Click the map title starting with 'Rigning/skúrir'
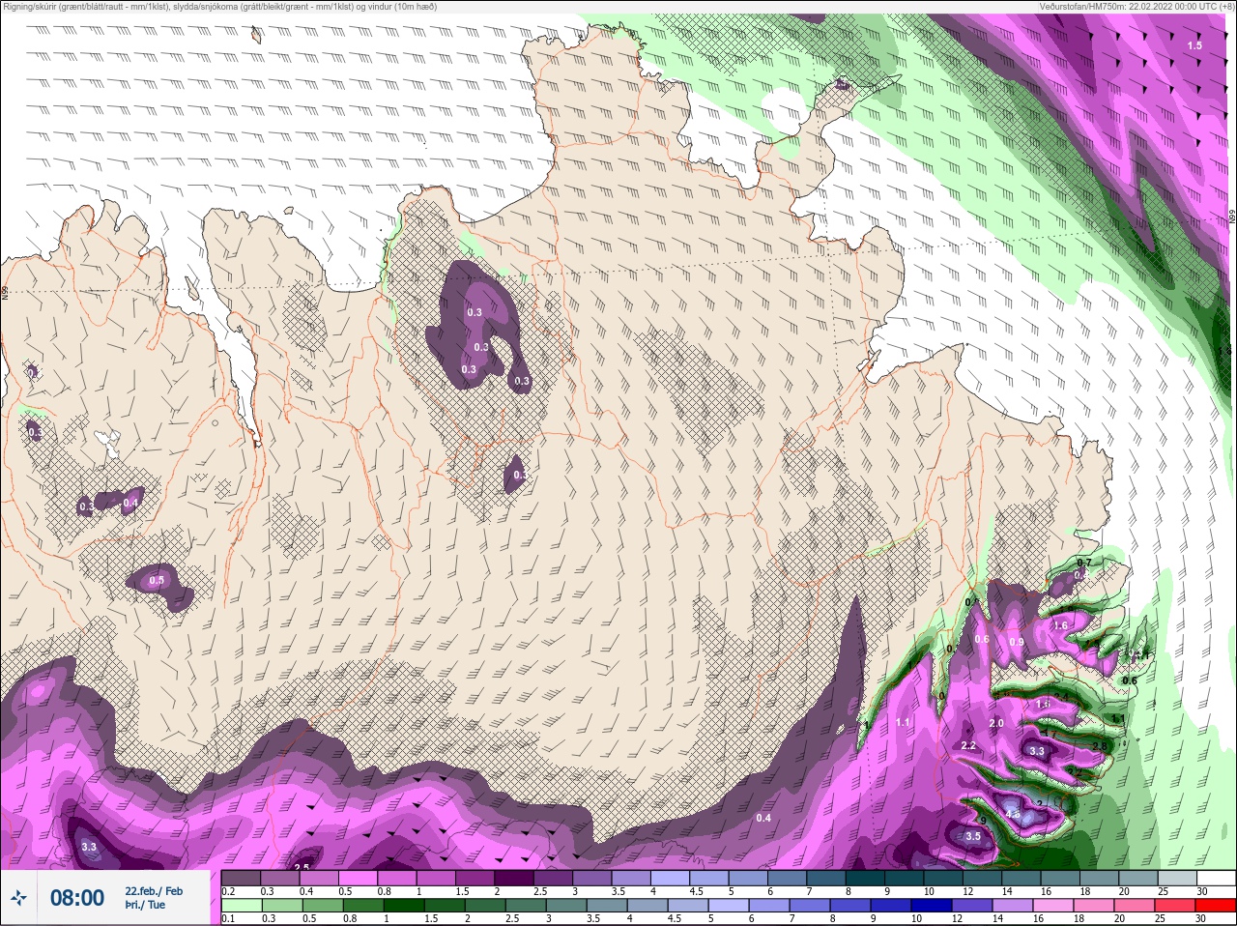The height and width of the screenshot is (926, 1237). point(220,6)
